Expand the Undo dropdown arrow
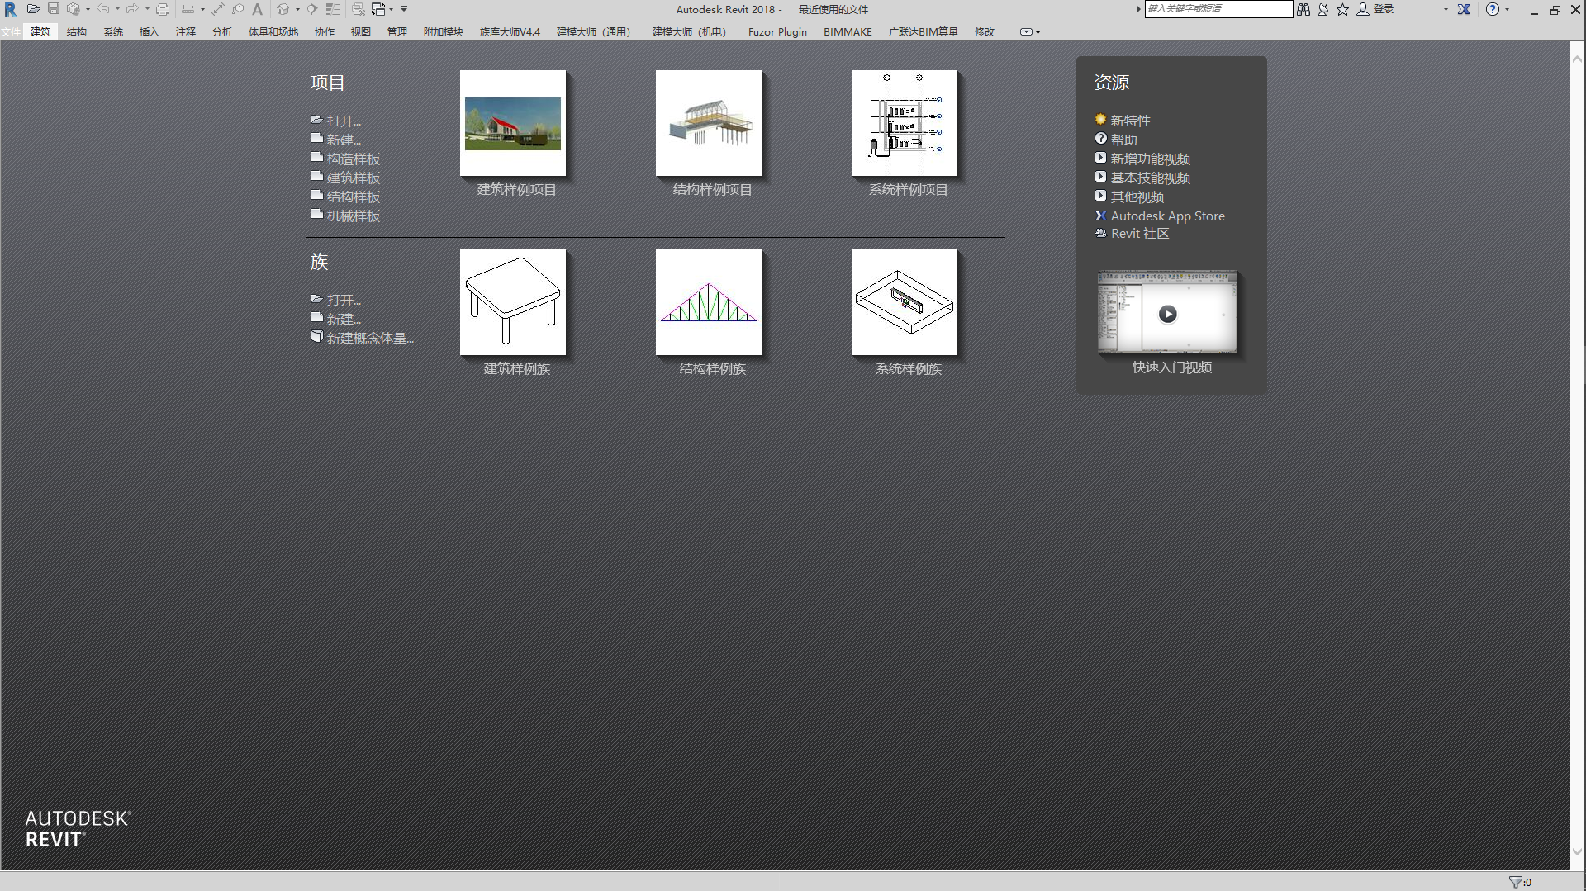The width and height of the screenshot is (1586, 891). pos(117,9)
